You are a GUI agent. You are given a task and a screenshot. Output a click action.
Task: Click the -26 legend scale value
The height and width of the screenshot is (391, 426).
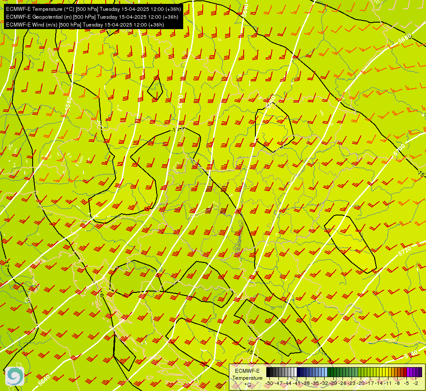tap(343, 383)
